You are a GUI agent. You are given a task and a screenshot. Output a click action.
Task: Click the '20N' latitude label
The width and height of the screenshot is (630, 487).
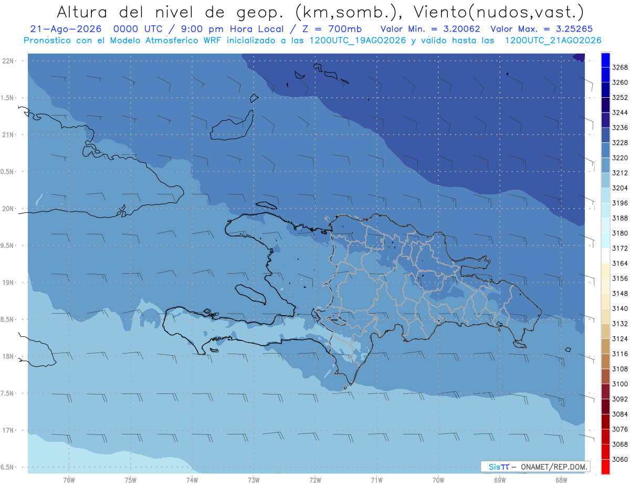tap(8, 209)
